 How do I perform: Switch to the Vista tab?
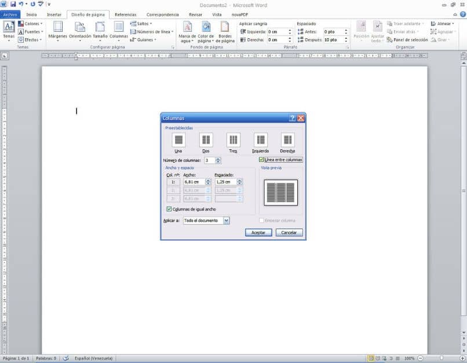(x=217, y=14)
